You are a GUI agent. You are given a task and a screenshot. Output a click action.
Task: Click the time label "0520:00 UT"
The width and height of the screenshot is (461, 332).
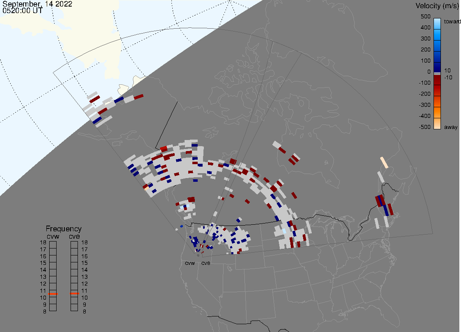[23, 11]
